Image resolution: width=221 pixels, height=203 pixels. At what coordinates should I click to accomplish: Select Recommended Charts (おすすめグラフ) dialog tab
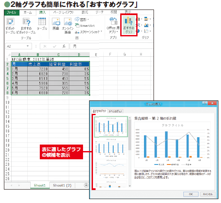[x=99, y=111]
